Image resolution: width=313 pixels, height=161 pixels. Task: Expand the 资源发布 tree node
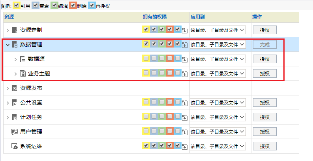click(x=8, y=88)
